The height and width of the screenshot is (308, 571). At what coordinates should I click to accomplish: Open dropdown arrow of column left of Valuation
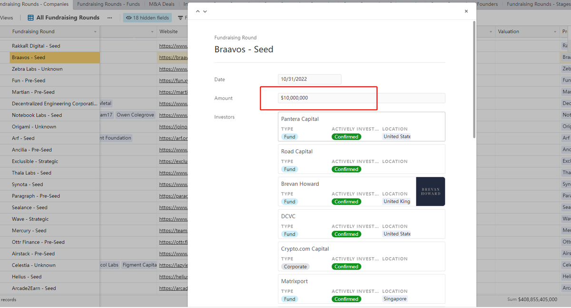pyautogui.click(x=491, y=32)
